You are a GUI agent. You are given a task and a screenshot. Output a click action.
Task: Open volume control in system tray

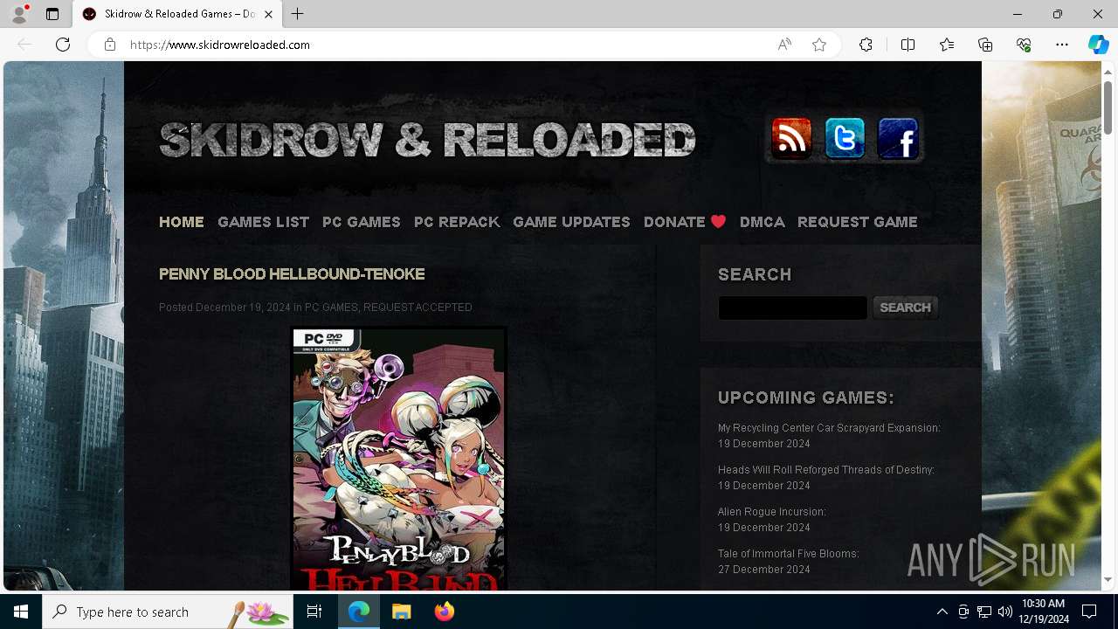tap(1004, 612)
